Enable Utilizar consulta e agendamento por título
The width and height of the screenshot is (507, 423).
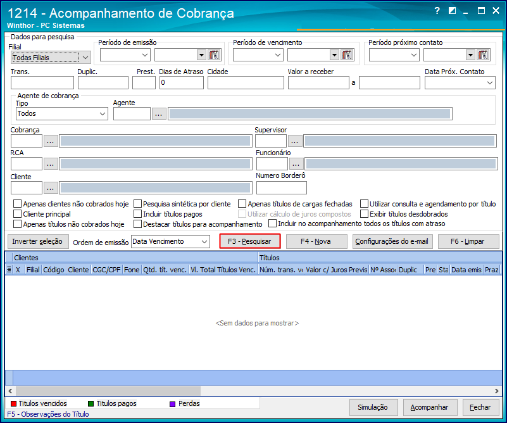(365, 204)
